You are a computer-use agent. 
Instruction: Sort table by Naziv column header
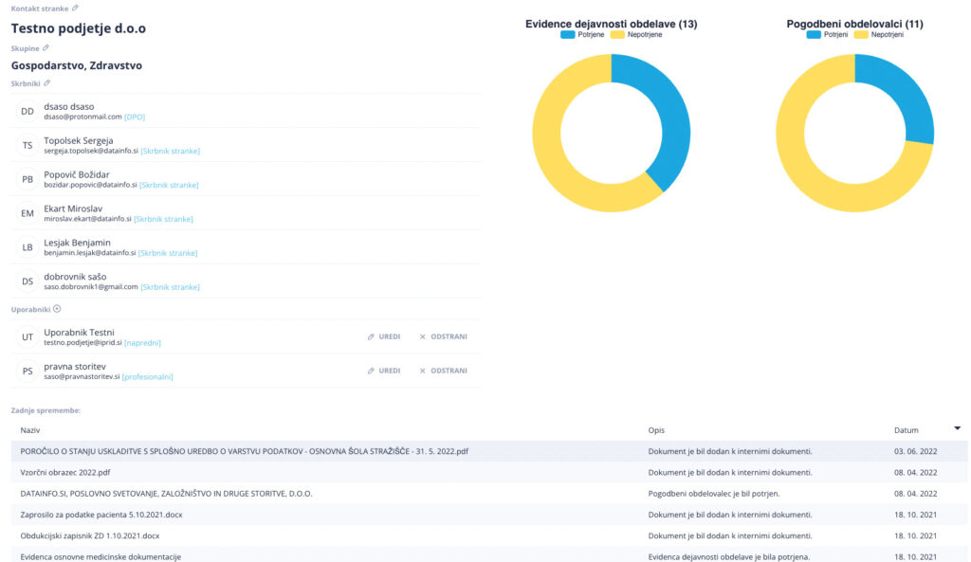[30, 429]
